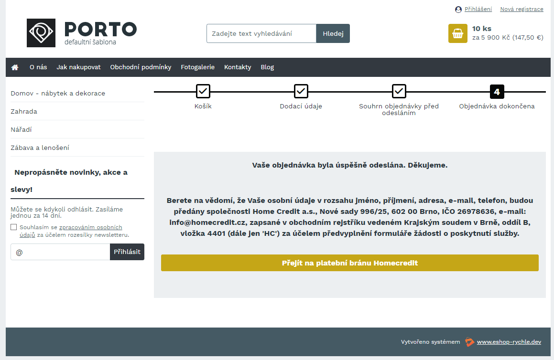The image size is (554, 360).
Task: Open the home icon in navigation bar
Action: pos(15,67)
